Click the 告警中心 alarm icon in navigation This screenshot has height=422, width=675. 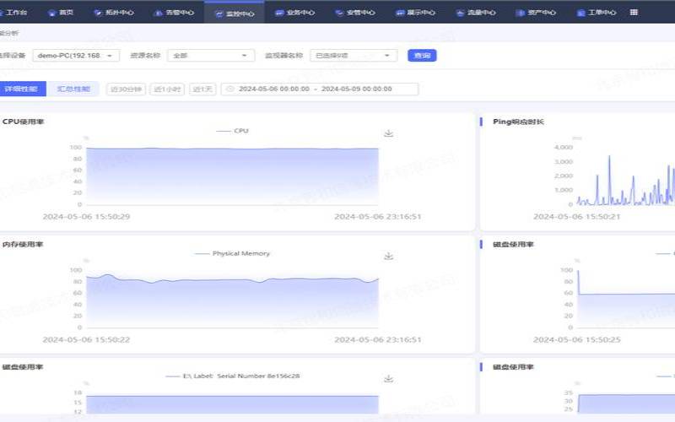click(x=158, y=14)
